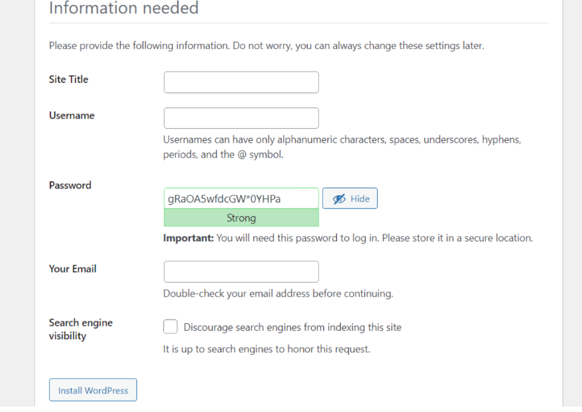Click the Search engine visibility label
Viewport: 582px width, 412px height.
(x=81, y=329)
